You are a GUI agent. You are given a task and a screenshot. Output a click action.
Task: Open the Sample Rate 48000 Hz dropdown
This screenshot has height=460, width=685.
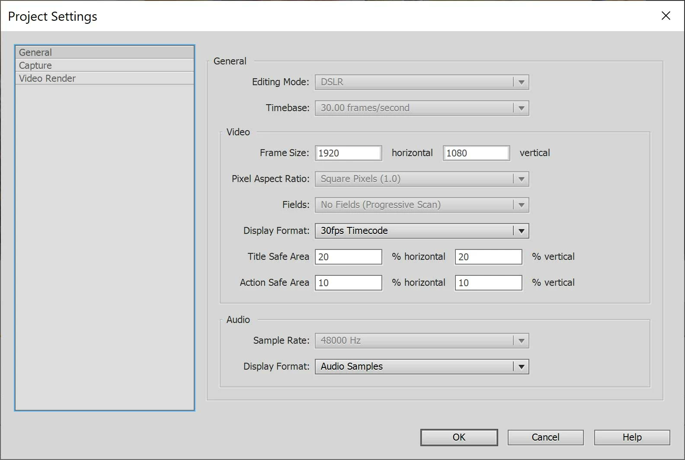(x=422, y=341)
